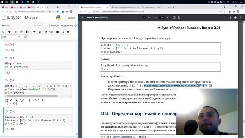
Task: Move the selected cell down
Action: coord(40,32)
